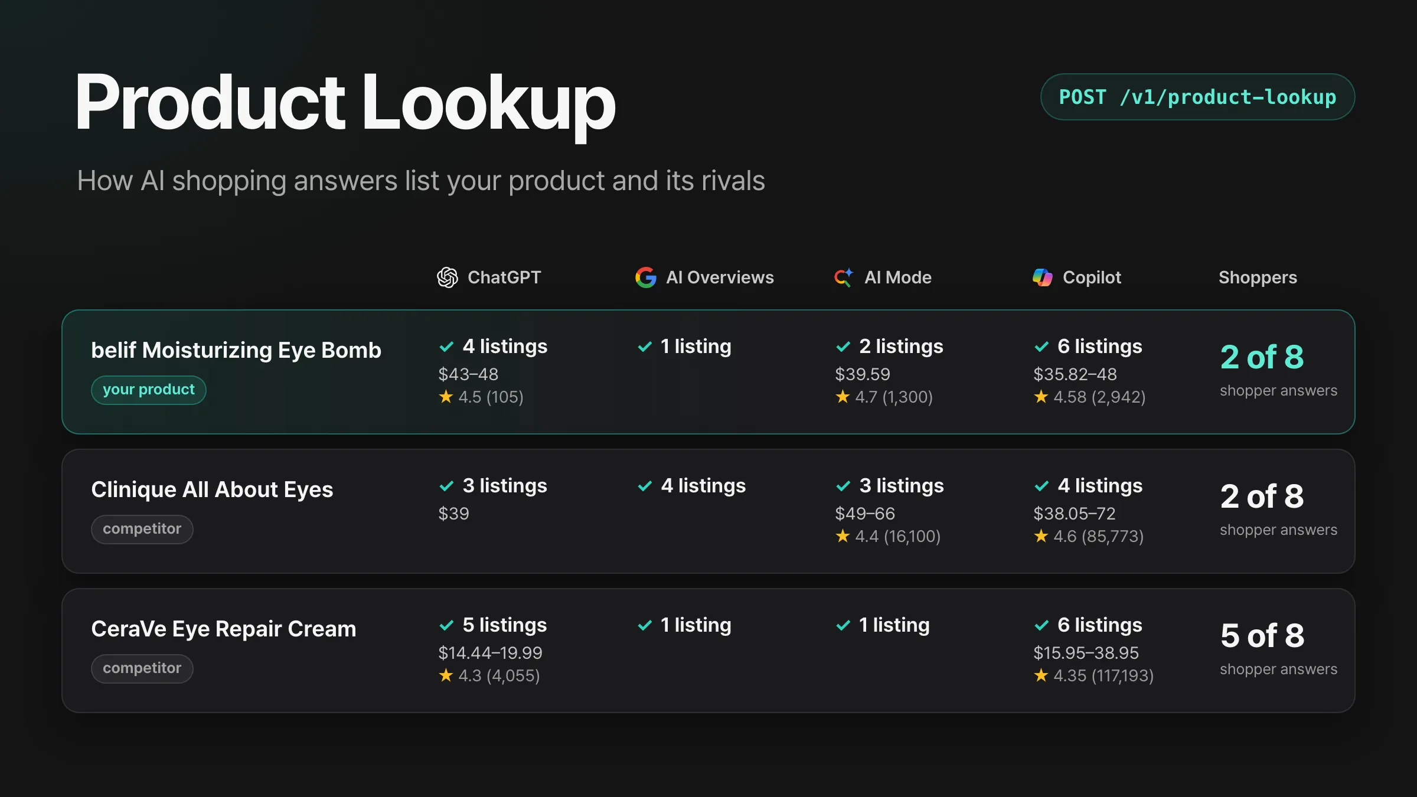Click the competitor tag under Clinique All About Eyes
Viewport: 1417px width, 797px height.
point(142,529)
